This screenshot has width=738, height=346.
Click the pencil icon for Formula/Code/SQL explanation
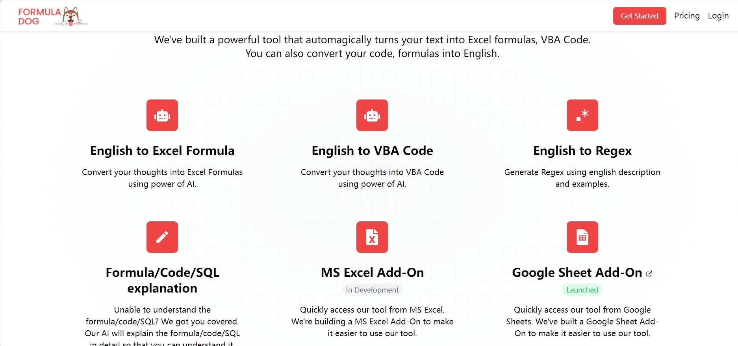[x=162, y=237]
